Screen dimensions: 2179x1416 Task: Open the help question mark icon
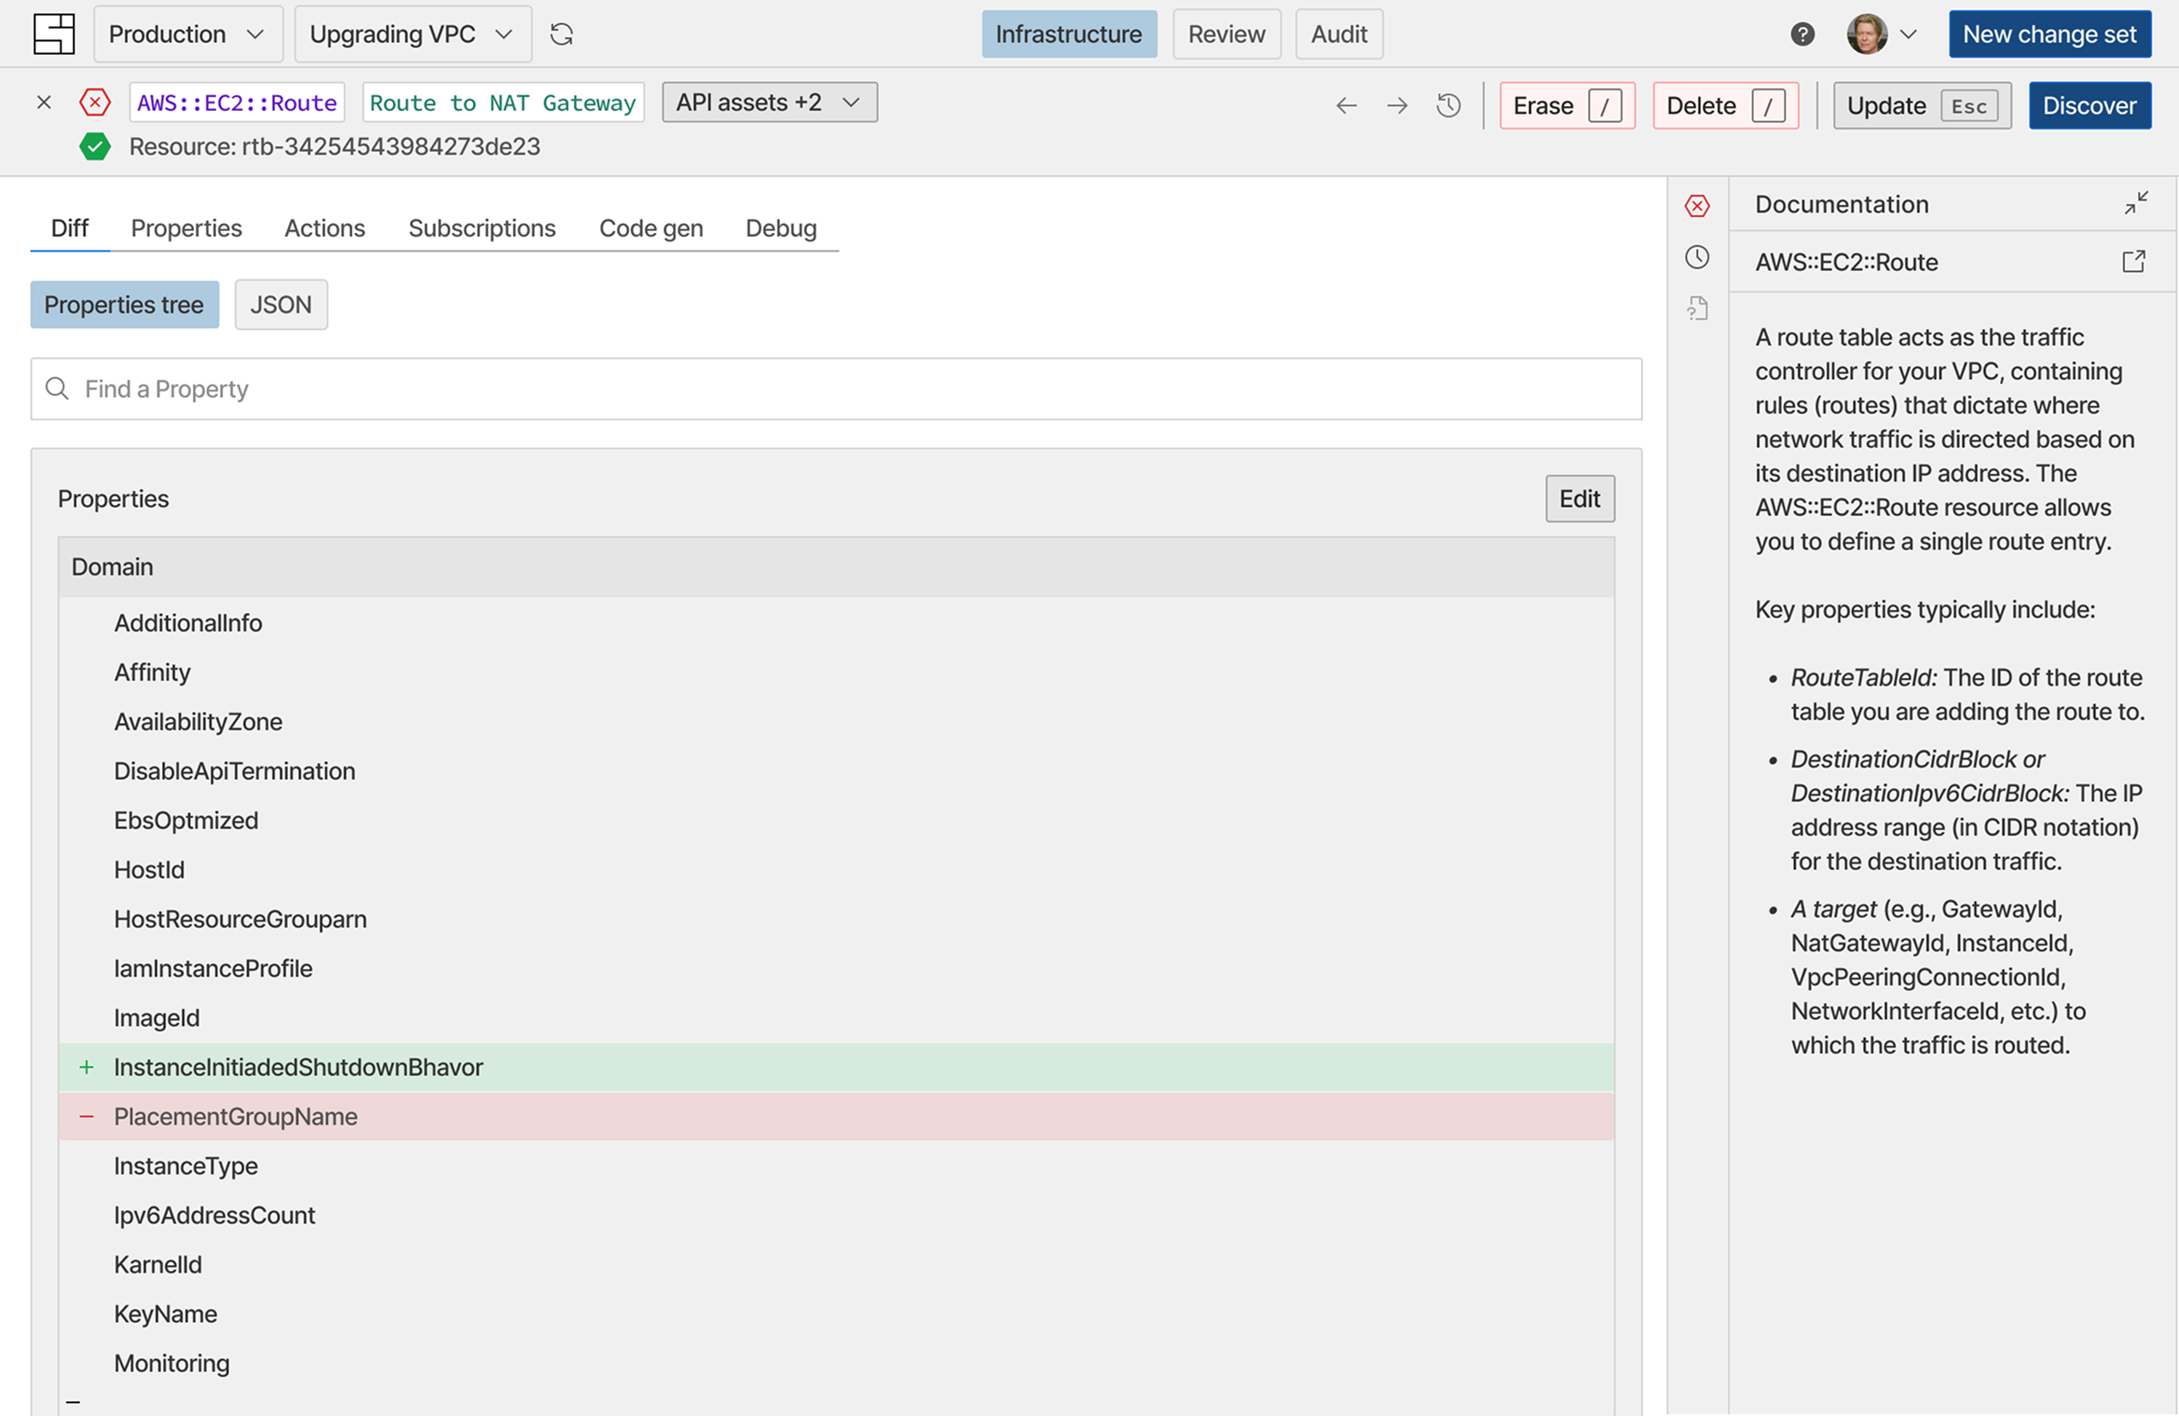click(1802, 34)
